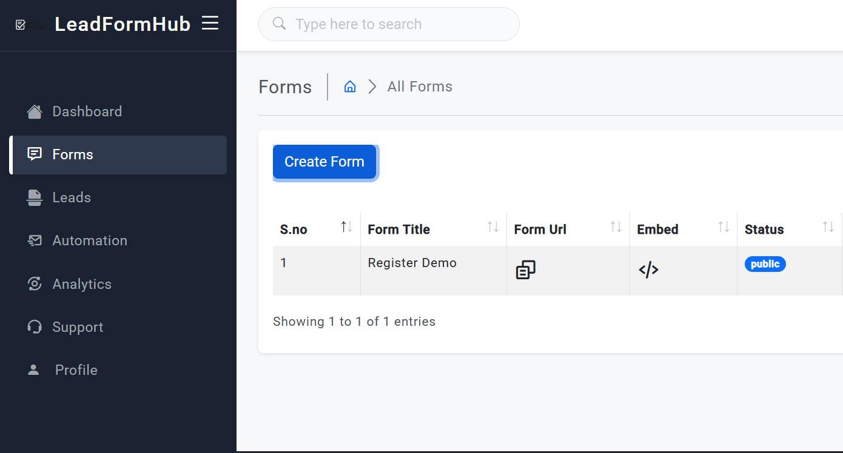Viewport: 843px width, 453px height.
Task: Sort table by Embed column
Action: (x=683, y=230)
